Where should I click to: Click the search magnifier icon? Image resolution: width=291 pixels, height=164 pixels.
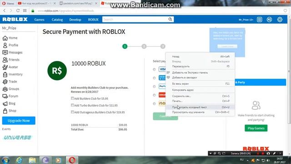pos(170,19)
